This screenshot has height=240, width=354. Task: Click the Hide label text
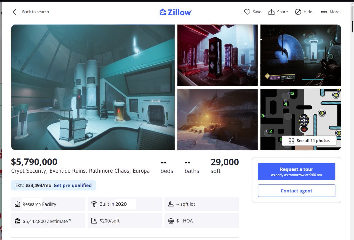click(x=308, y=12)
